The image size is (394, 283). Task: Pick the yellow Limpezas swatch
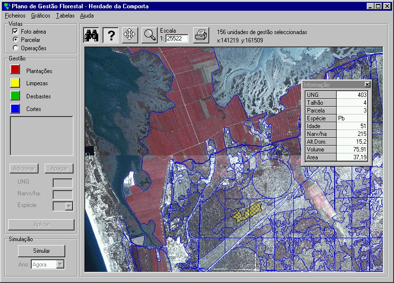(x=15, y=83)
